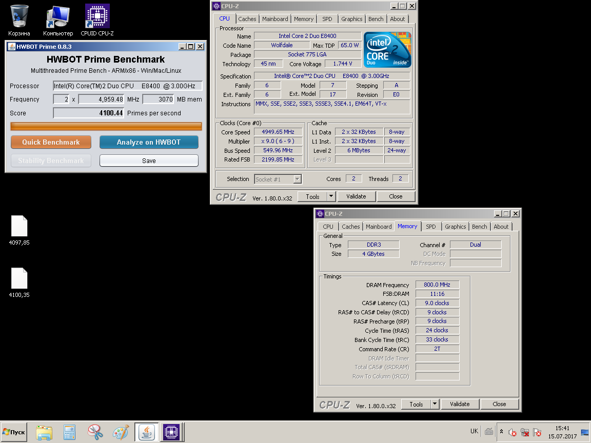Open Windows Explorer from the taskbar

[44, 432]
